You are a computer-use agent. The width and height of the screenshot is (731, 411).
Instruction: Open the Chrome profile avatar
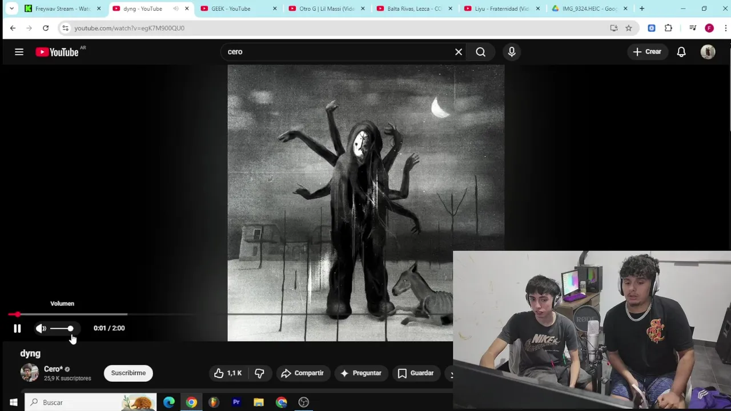(x=709, y=28)
